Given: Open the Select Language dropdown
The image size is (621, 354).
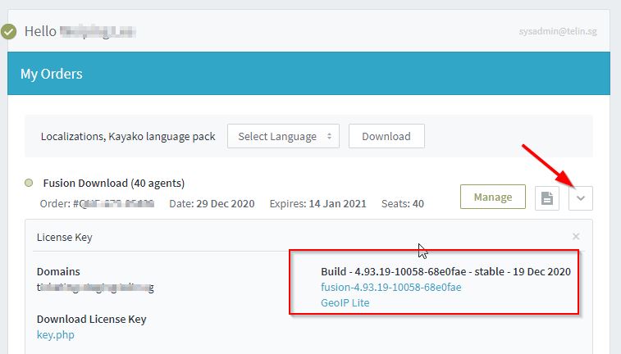Looking at the screenshot, I should [x=283, y=136].
